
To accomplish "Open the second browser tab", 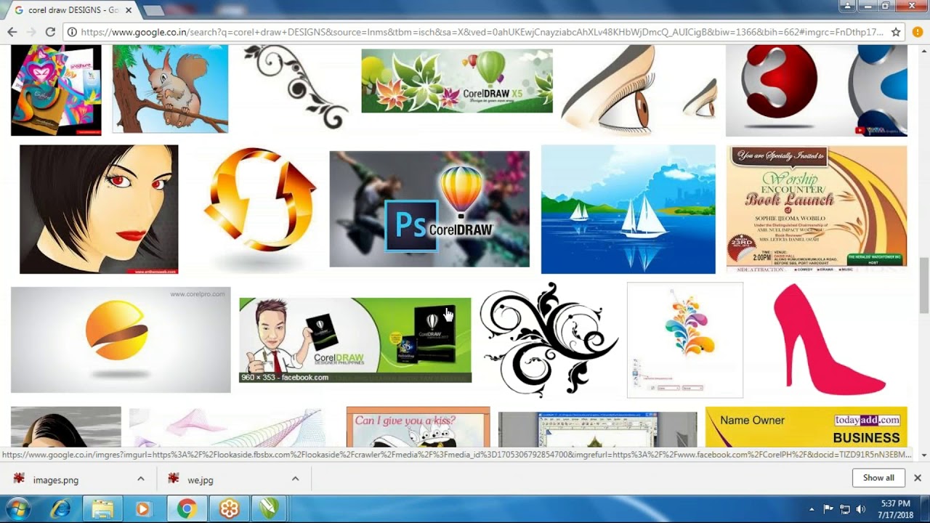I will 153,10.
